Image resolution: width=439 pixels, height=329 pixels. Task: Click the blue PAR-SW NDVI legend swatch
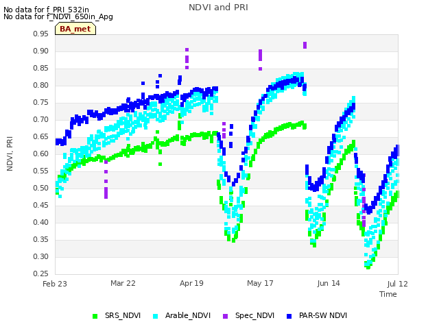(x=289, y=316)
